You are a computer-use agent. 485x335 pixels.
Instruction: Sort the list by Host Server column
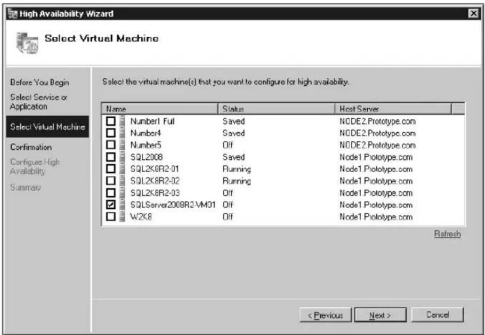coord(393,109)
